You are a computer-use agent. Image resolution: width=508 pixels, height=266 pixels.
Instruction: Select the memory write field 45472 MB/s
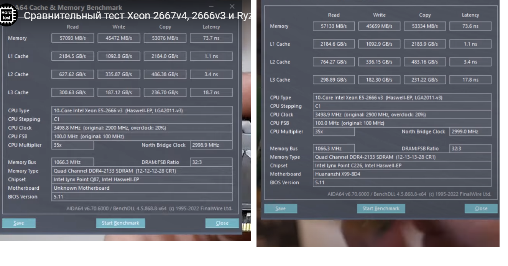pos(119,38)
